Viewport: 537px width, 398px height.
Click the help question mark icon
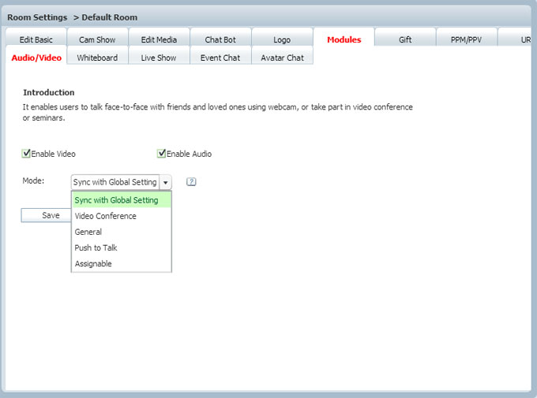click(x=191, y=182)
